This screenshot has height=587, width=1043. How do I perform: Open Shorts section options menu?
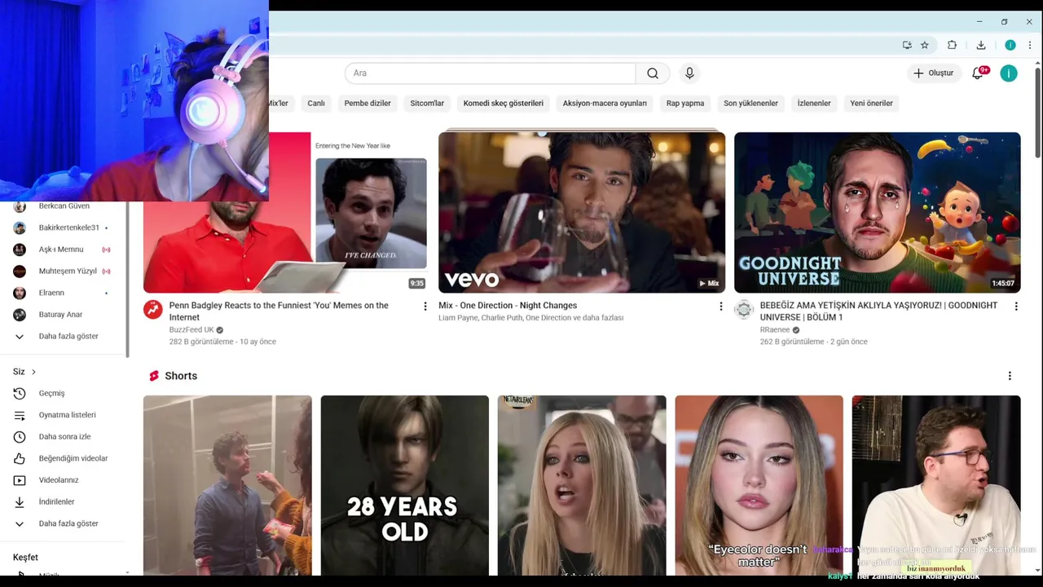tap(1010, 376)
